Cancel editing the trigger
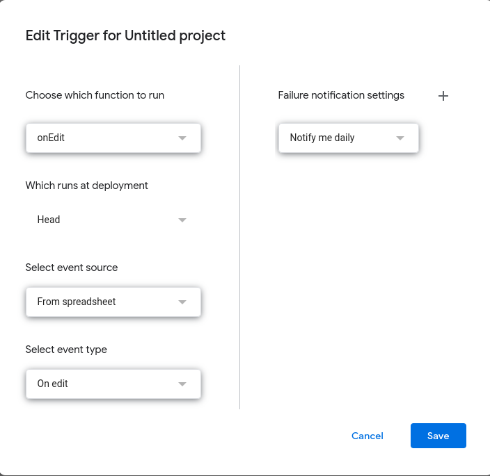Image resolution: width=490 pixels, height=476 pixels. (x=367, y=436)
